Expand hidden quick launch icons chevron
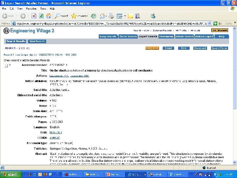Viewport: 237px width, 178px height. pyautogui.click(x=57, y=173)
